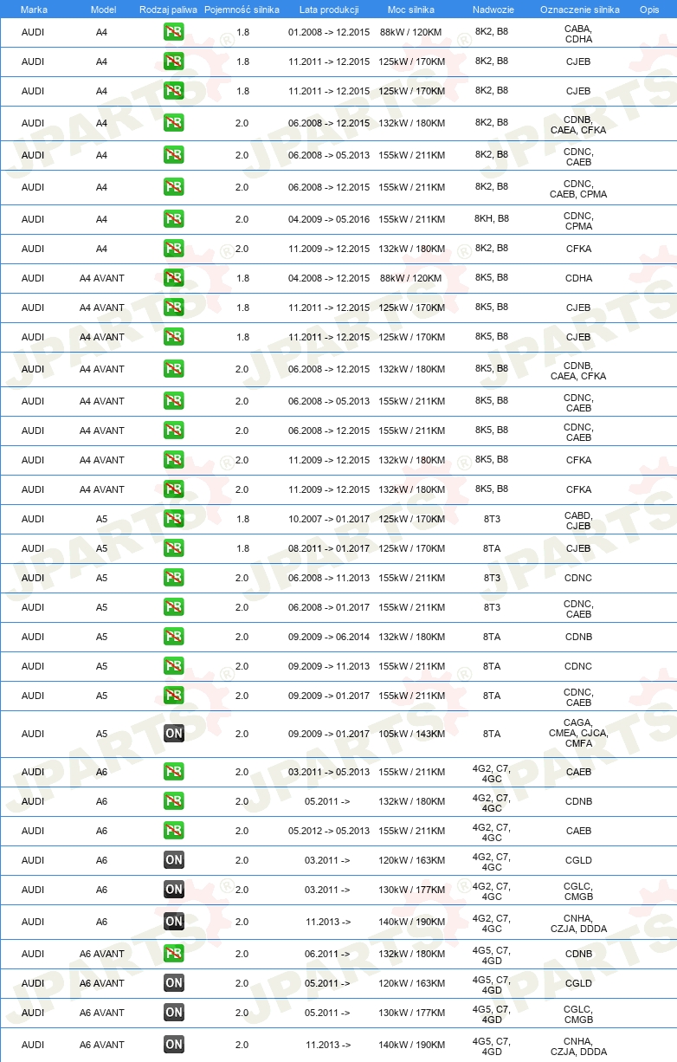The width and height of the screenshot is (677, 1062).
Task: Select the power cell '105kW / 143KM'
Action: (411, 734)
